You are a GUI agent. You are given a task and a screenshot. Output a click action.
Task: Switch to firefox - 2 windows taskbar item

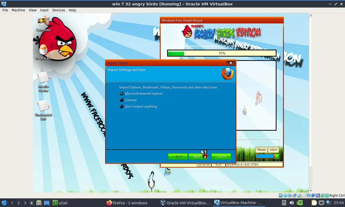point(127,203)
